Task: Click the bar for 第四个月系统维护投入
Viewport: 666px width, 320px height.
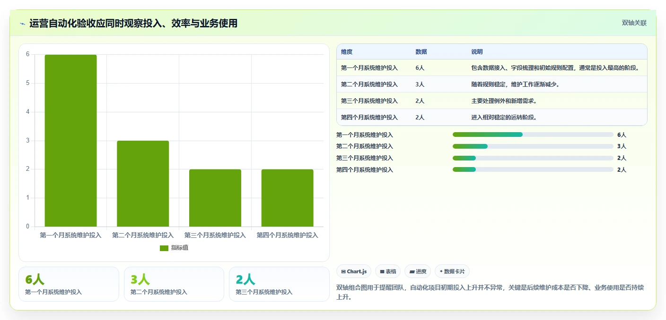Action: click(288, 198)
